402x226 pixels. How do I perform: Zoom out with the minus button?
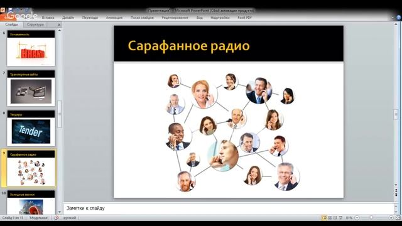(x=357, y=218)
